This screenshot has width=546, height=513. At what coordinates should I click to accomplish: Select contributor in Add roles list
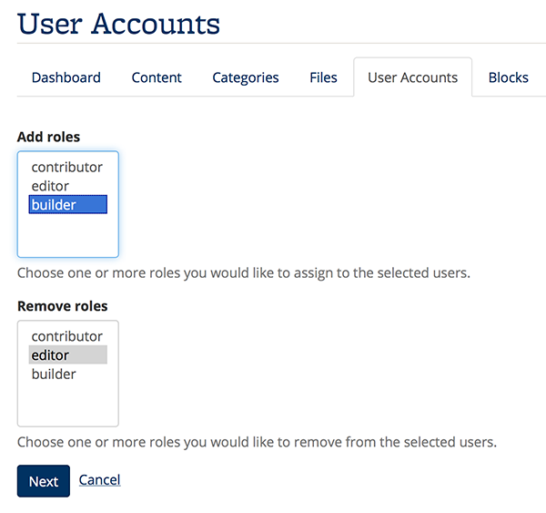pyautogui.click(x=68, y=167)
